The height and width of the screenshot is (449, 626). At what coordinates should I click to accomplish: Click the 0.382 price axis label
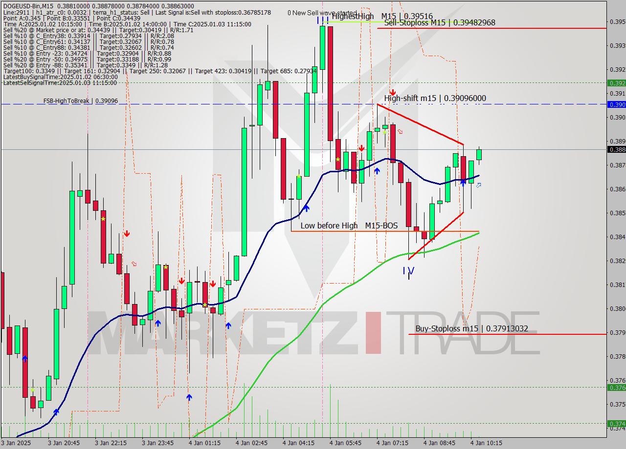pyautogui.click(x=617, y=261)
